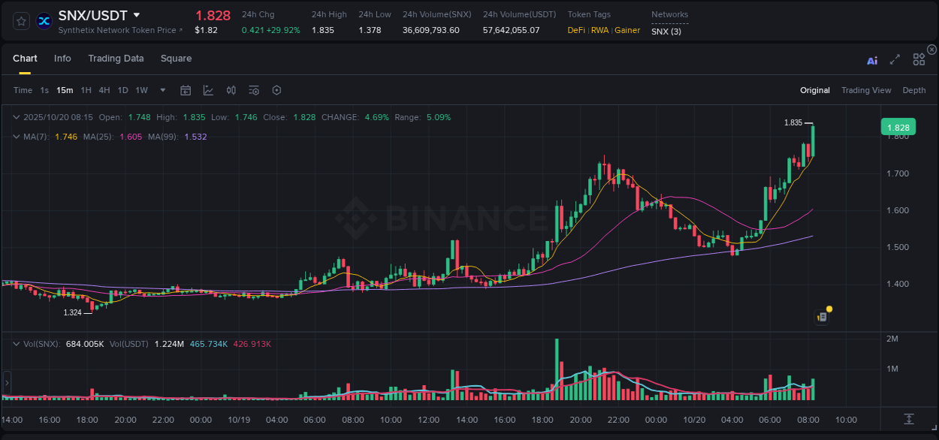
Task: Click the Gainer token tag
Action: [x=627, y=30]
